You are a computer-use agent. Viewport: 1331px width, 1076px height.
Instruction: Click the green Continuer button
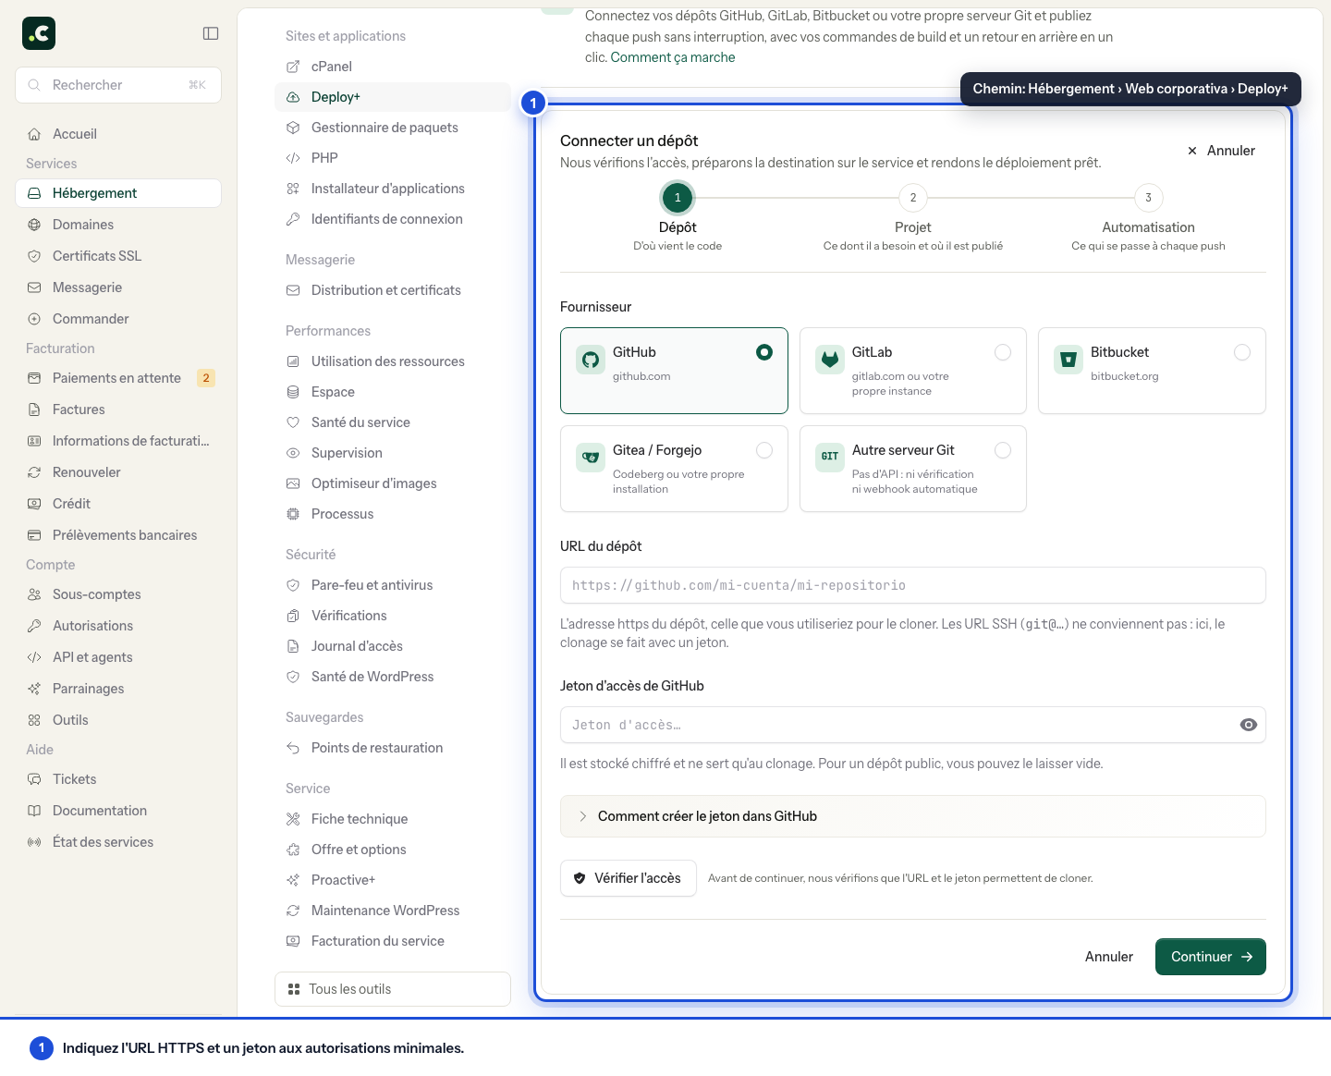[x=1211, y=957]
